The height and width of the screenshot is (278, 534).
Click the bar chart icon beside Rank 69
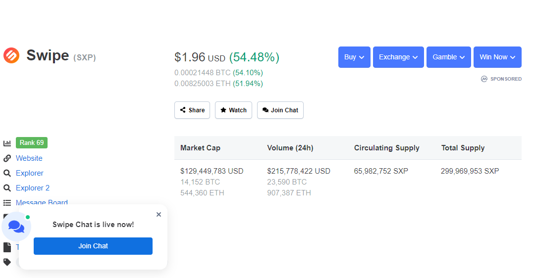(7, 143)
